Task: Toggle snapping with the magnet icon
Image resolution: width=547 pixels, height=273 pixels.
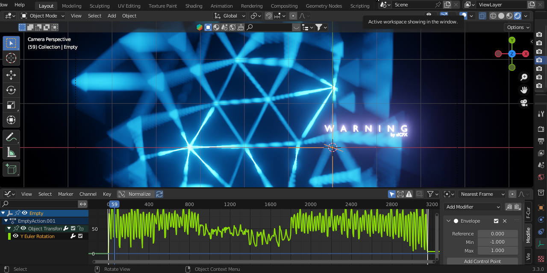Action: pyautogui.click(x=269, y=16)
